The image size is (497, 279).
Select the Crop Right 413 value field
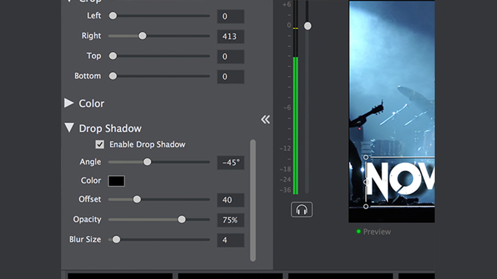click(231, 37)
